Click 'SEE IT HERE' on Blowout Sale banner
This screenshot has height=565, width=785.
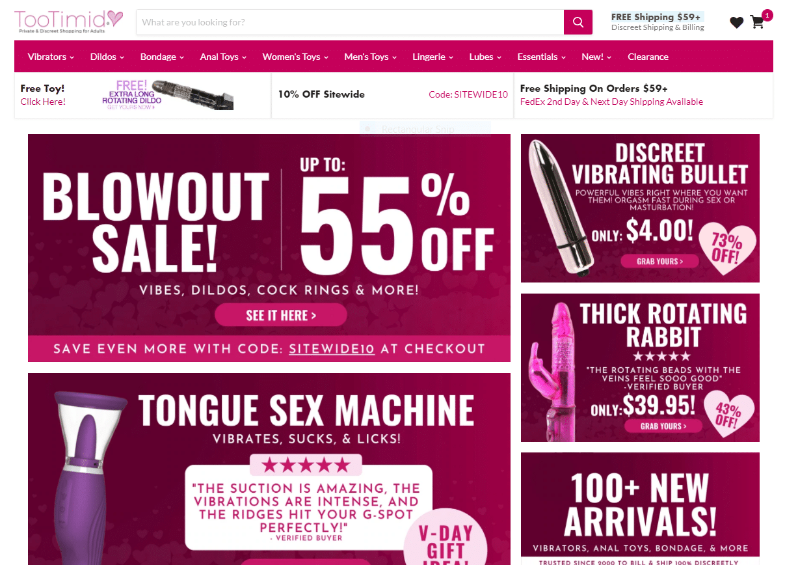pyautogui.click(x=281, y=316)
